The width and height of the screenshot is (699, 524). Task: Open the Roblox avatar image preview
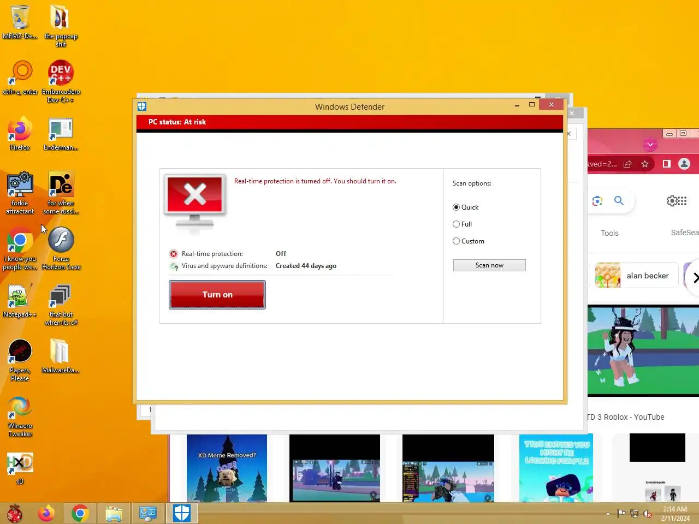[643, 350]
